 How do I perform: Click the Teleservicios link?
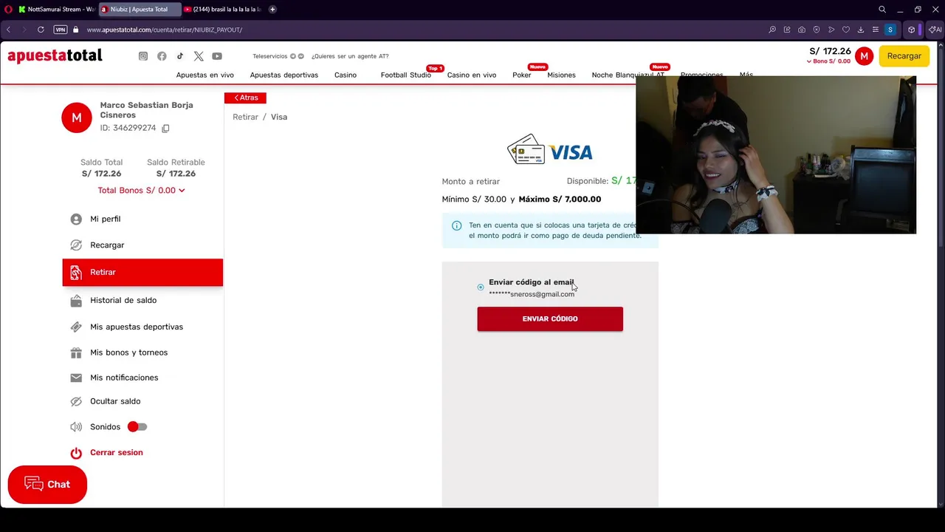click(270, 56)
